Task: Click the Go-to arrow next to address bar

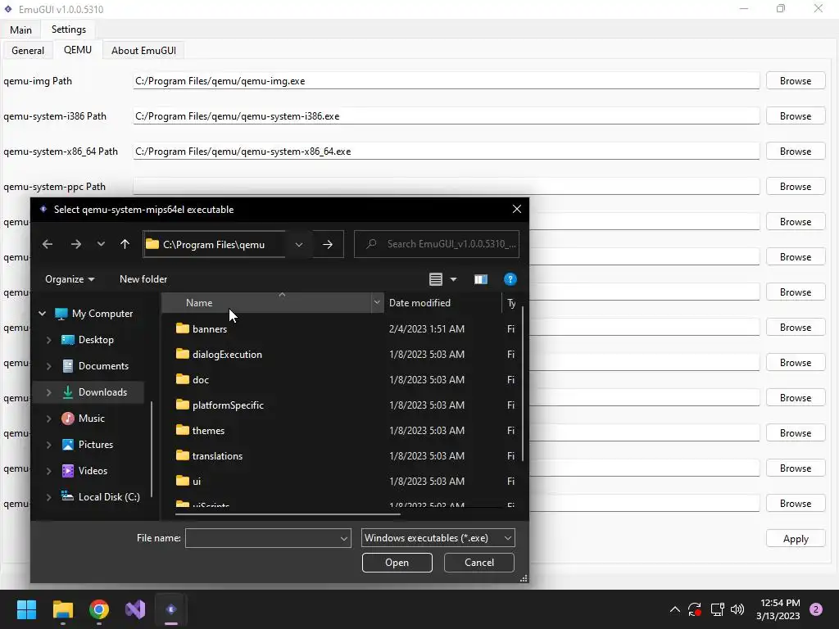Action: point(328,244)
